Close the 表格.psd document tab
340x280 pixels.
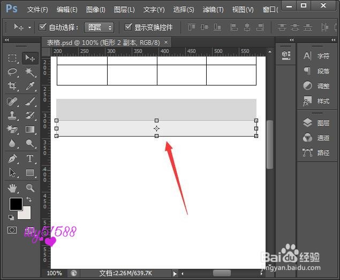(166, 42)
